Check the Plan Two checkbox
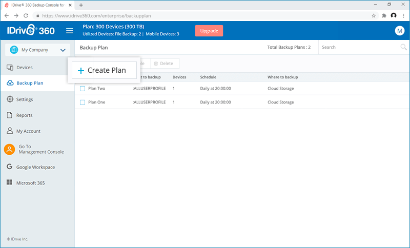The image size is (410, 248). click(x=83, y=89)
